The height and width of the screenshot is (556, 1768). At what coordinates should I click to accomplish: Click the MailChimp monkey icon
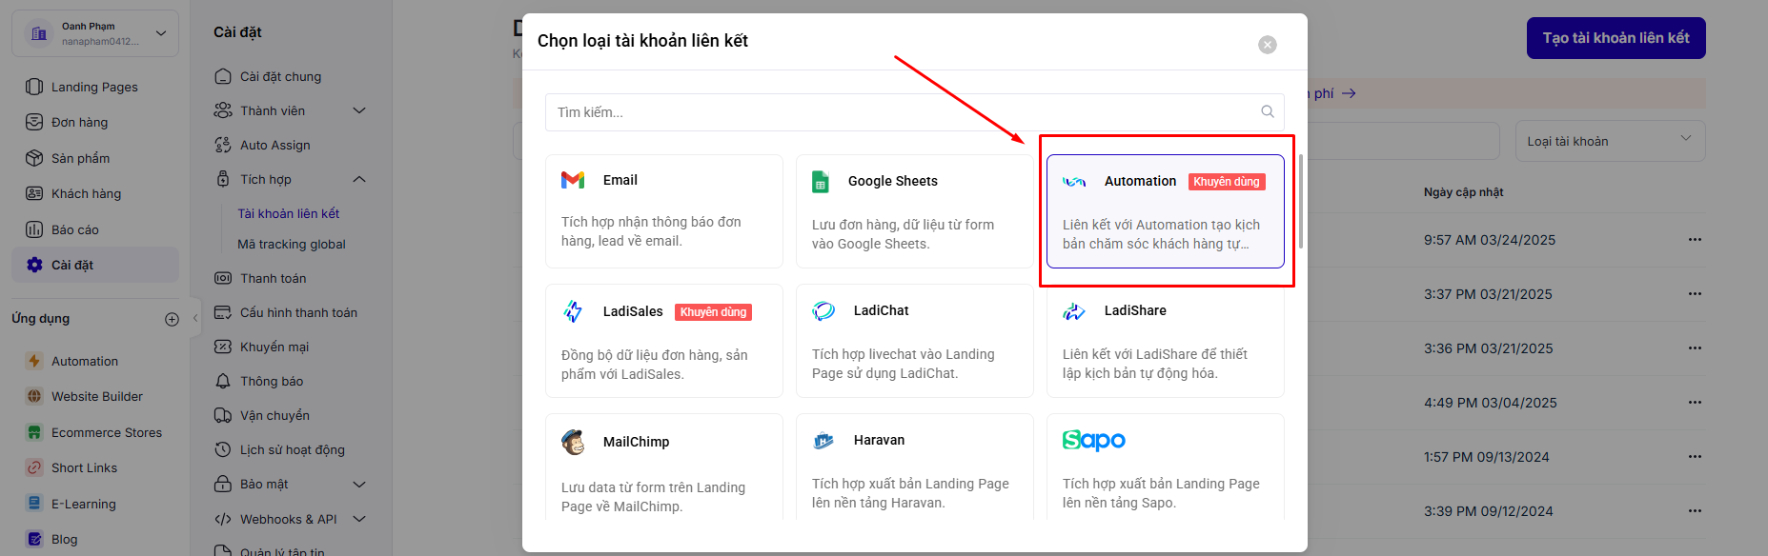click(573, 442)
